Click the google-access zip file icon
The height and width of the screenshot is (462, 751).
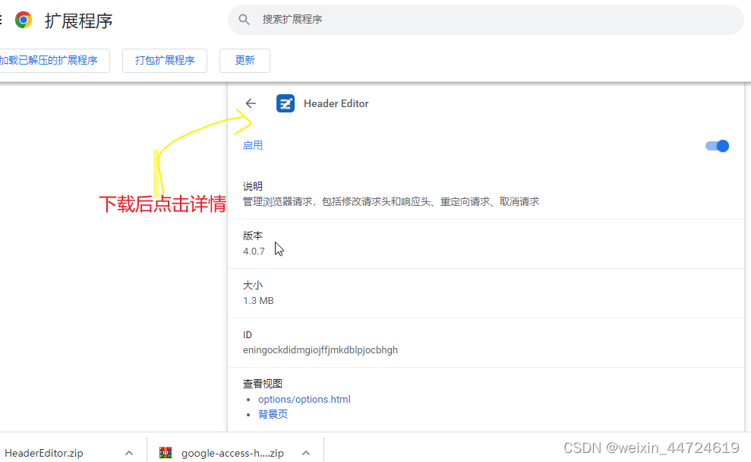166,453
